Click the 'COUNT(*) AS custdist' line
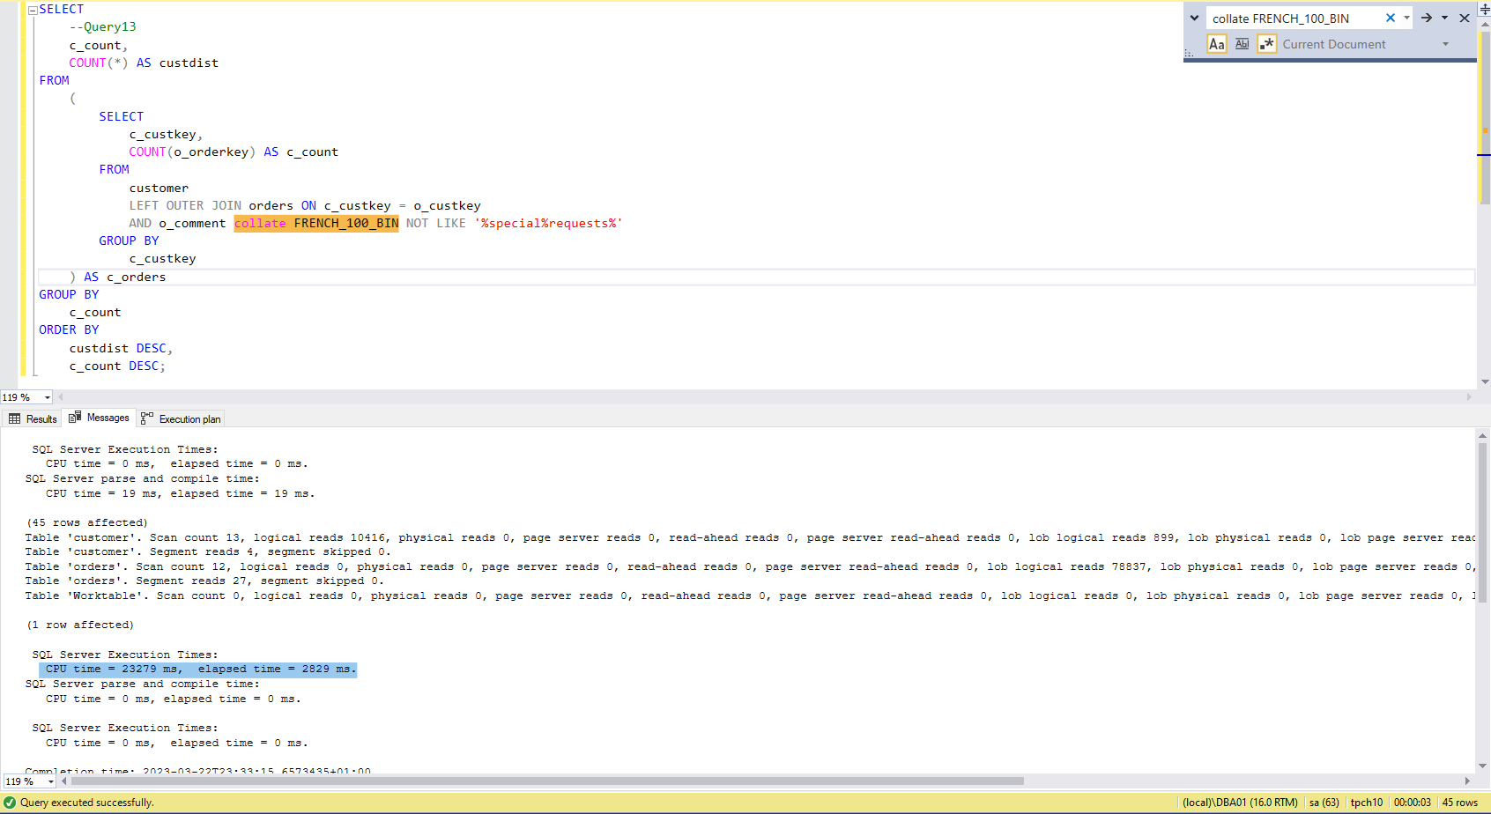The height and width of the screenshot is (814, 1491). 144,63
